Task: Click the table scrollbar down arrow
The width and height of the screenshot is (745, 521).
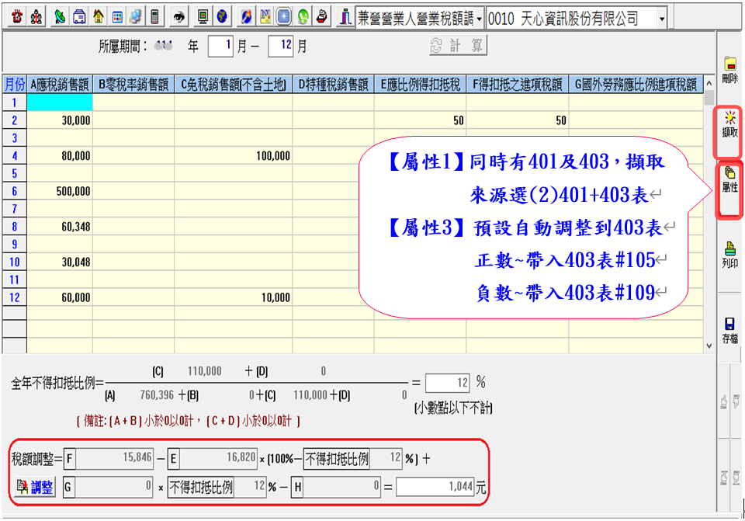Action: (x=709, y=345)
